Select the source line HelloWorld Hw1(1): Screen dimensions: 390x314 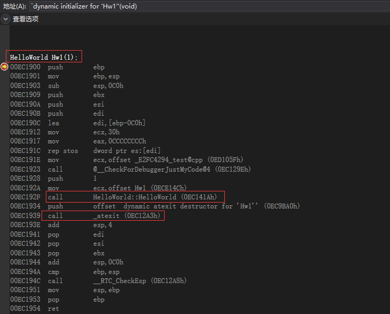44,57
